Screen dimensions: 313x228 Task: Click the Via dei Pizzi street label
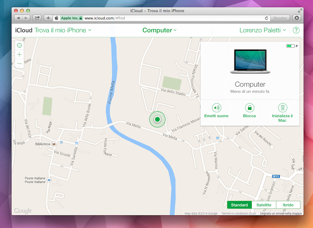[x=28, y=128]
